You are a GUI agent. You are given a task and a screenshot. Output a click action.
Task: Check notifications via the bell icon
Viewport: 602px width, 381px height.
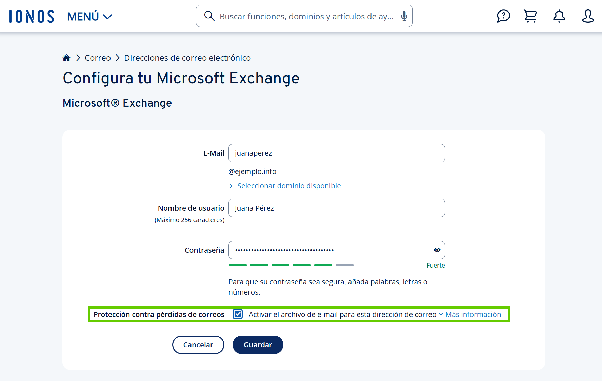559,16
